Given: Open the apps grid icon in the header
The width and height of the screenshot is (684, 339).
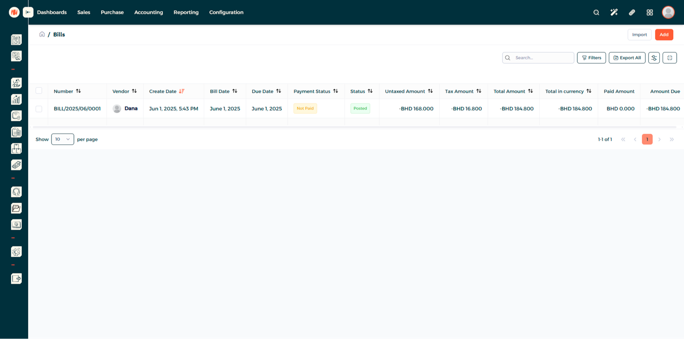Looking at the screenshot, I should point(650,12).
